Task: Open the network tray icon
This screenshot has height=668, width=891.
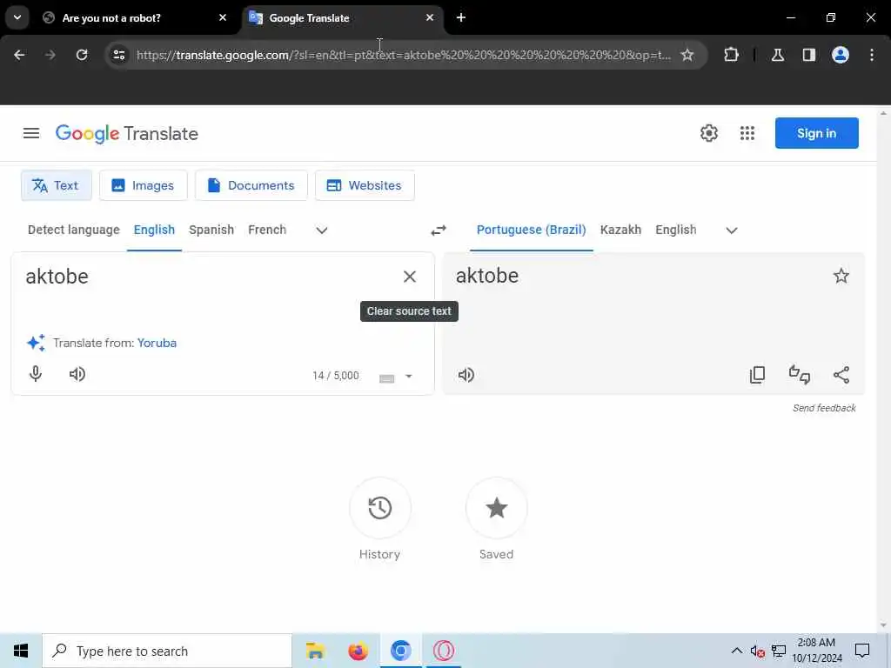Action: (x=779, y=651)
